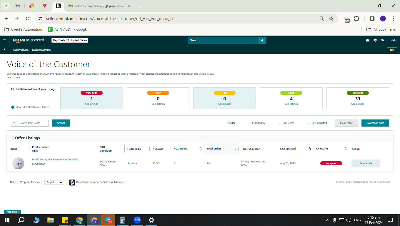Click the Download data button
Screen dimensions: 400x226
point(375,123)
